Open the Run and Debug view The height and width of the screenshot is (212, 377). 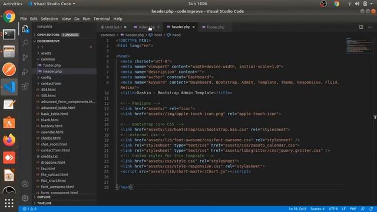25,72
